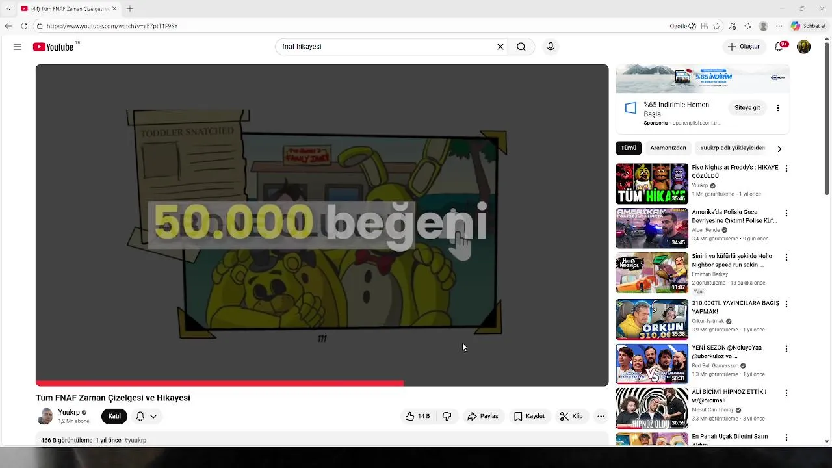Open the notification bell dropdown for Yuukrp

pos(146,417)
